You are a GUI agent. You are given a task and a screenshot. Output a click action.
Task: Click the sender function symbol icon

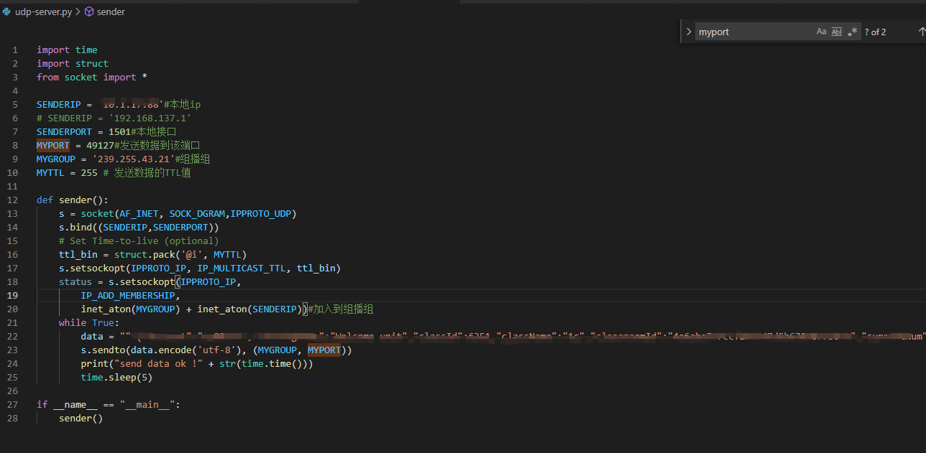click(x=89, y=11)
